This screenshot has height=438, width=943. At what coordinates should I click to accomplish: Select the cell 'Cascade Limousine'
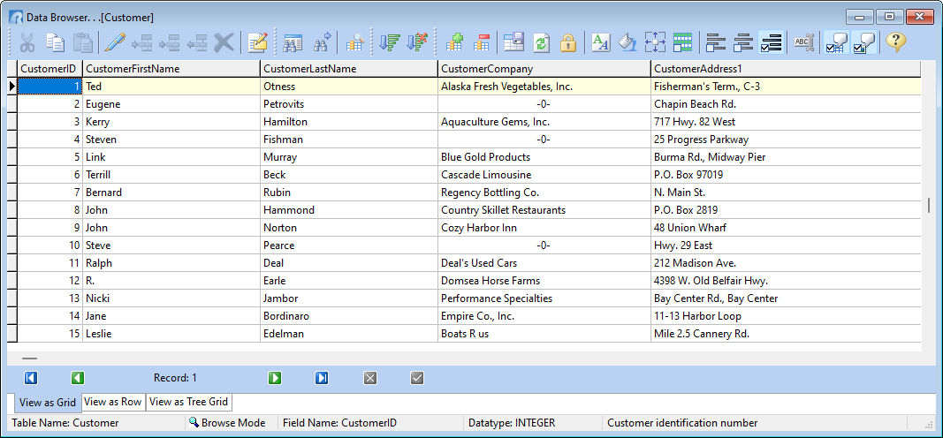click(544, 175)
